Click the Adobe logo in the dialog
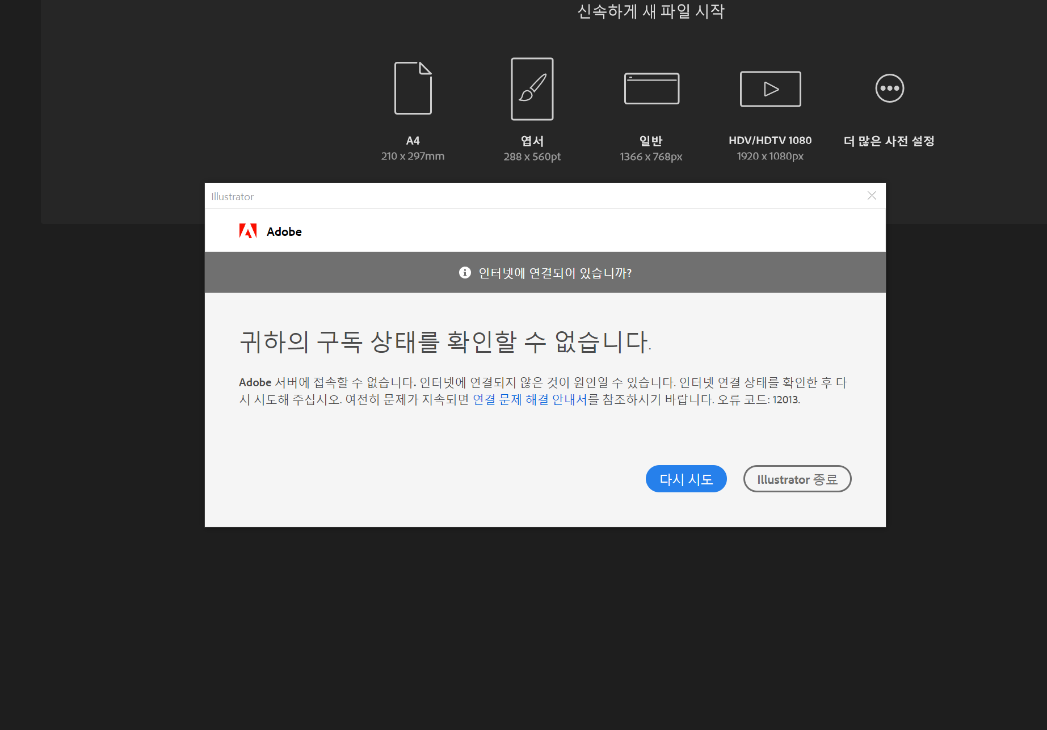1047x730 pixels. [248, 231]
